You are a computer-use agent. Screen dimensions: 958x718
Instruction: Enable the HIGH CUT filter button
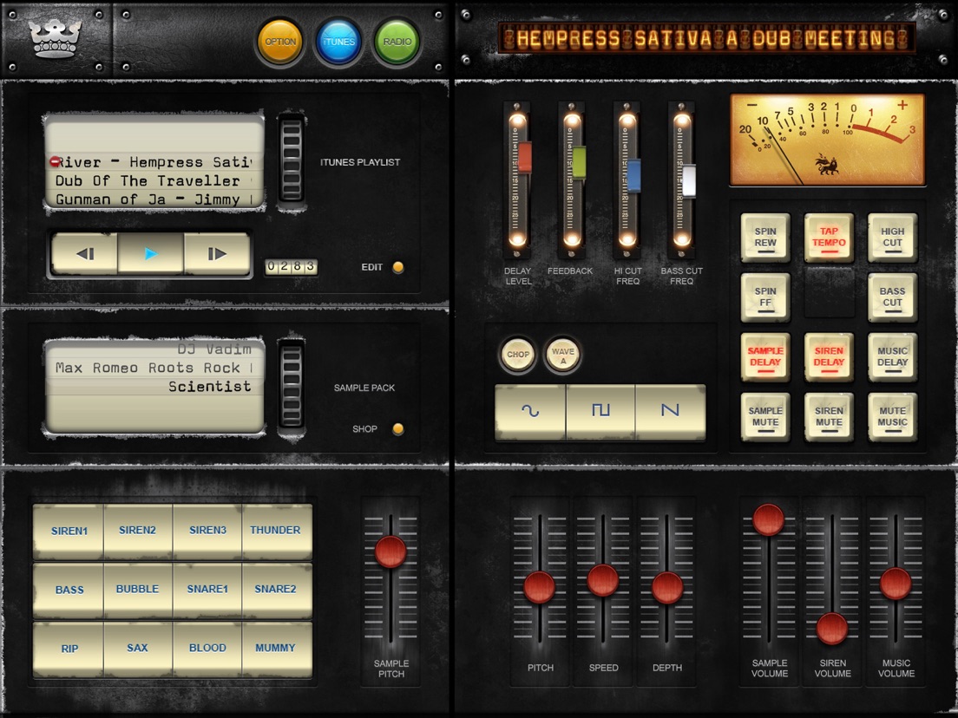(892, 238)
